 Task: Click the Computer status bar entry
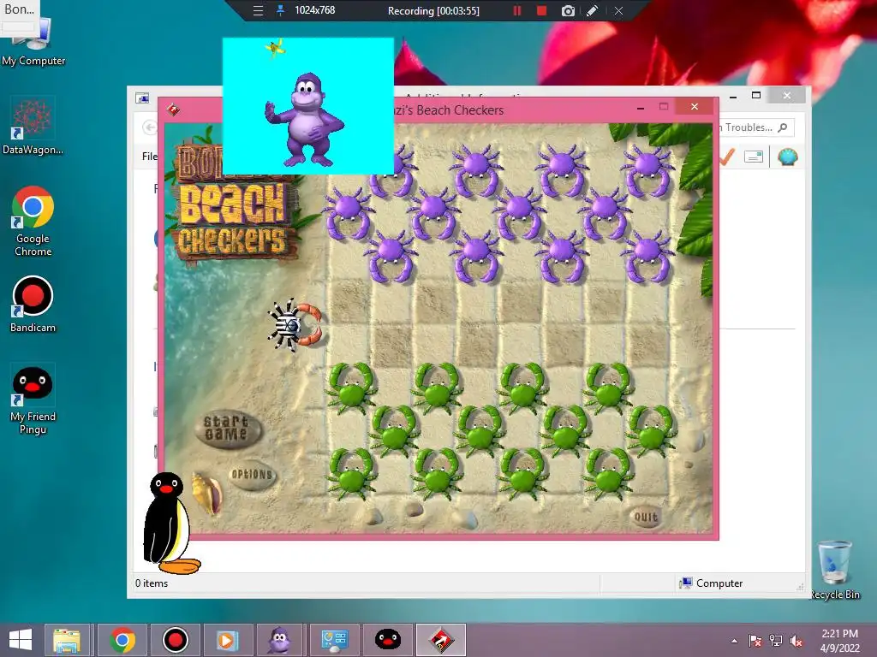click(x=711, y=583)
